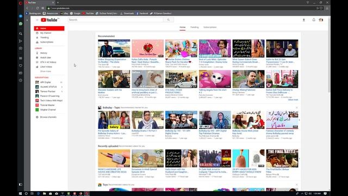The height and width of the screenshot is (196, 348).
Task: Dismiss the Bulbulay - Topic shelf
Action: coord(297,108)
